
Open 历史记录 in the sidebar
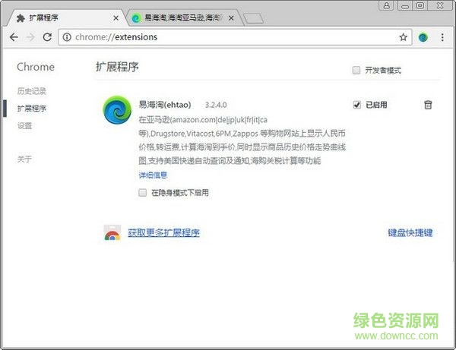point(32,91)
